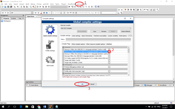
Task: Open File Explorer from the taskbar
Action: point(27,107)
